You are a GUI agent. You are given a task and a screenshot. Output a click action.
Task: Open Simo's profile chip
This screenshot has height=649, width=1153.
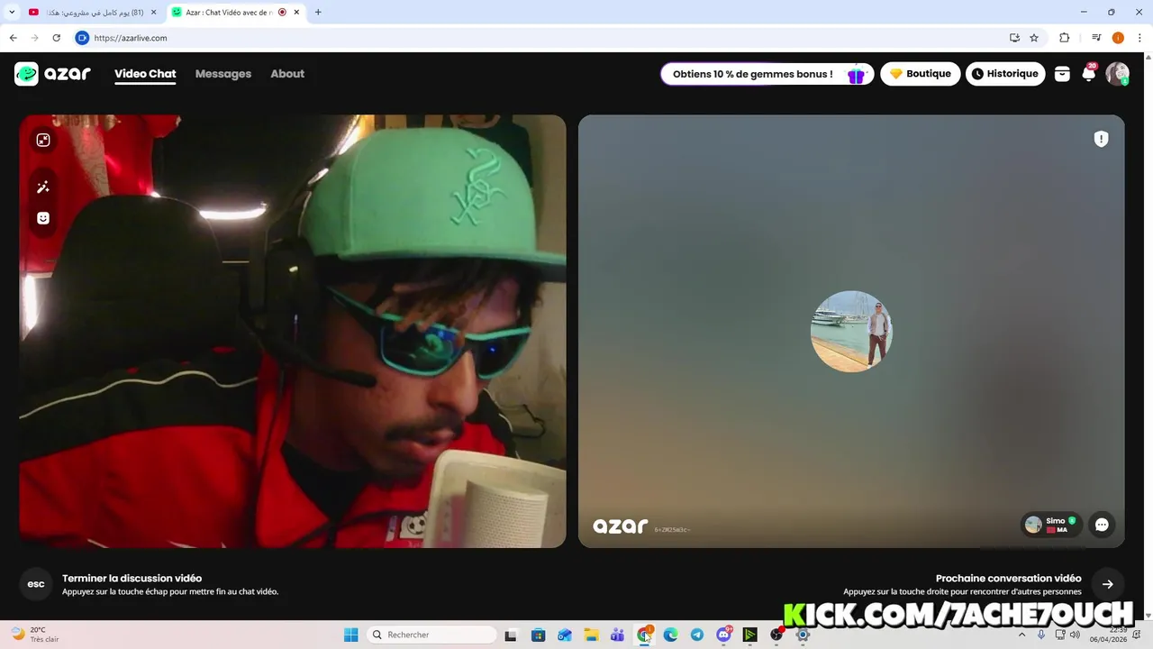(x=1050, y=525)
